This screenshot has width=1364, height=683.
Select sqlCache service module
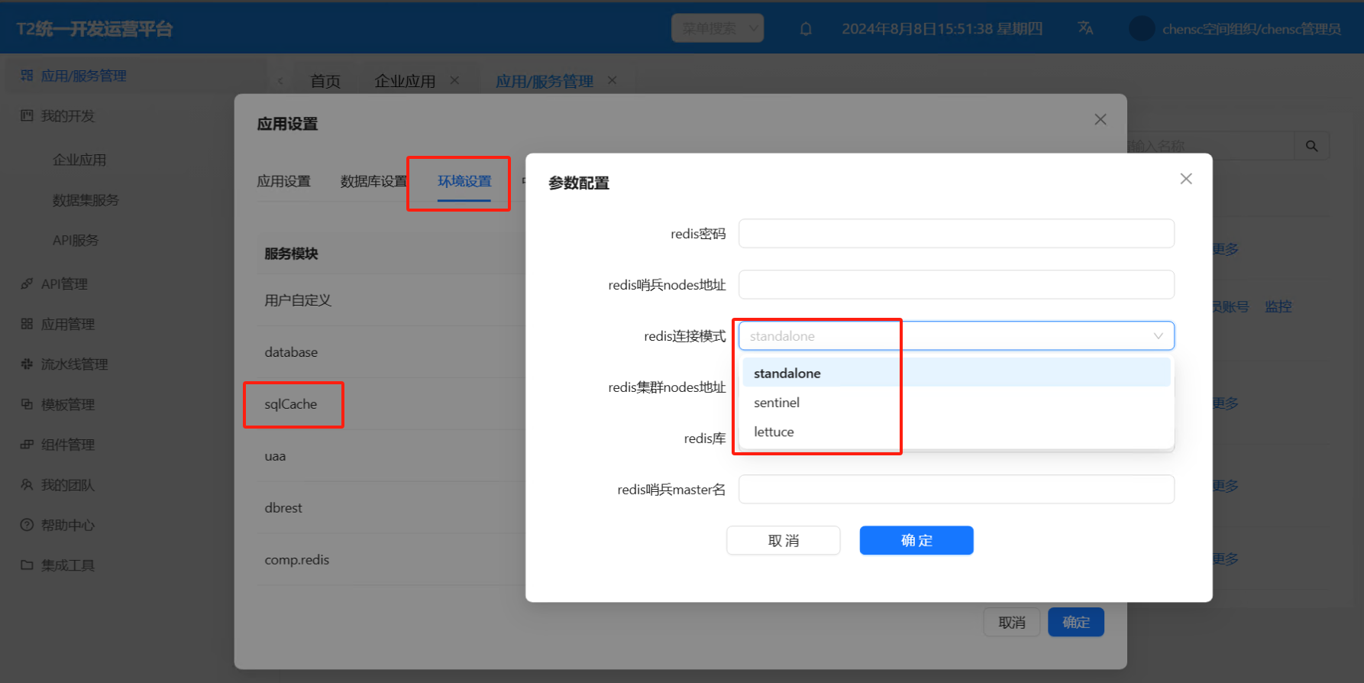point(291,404)
